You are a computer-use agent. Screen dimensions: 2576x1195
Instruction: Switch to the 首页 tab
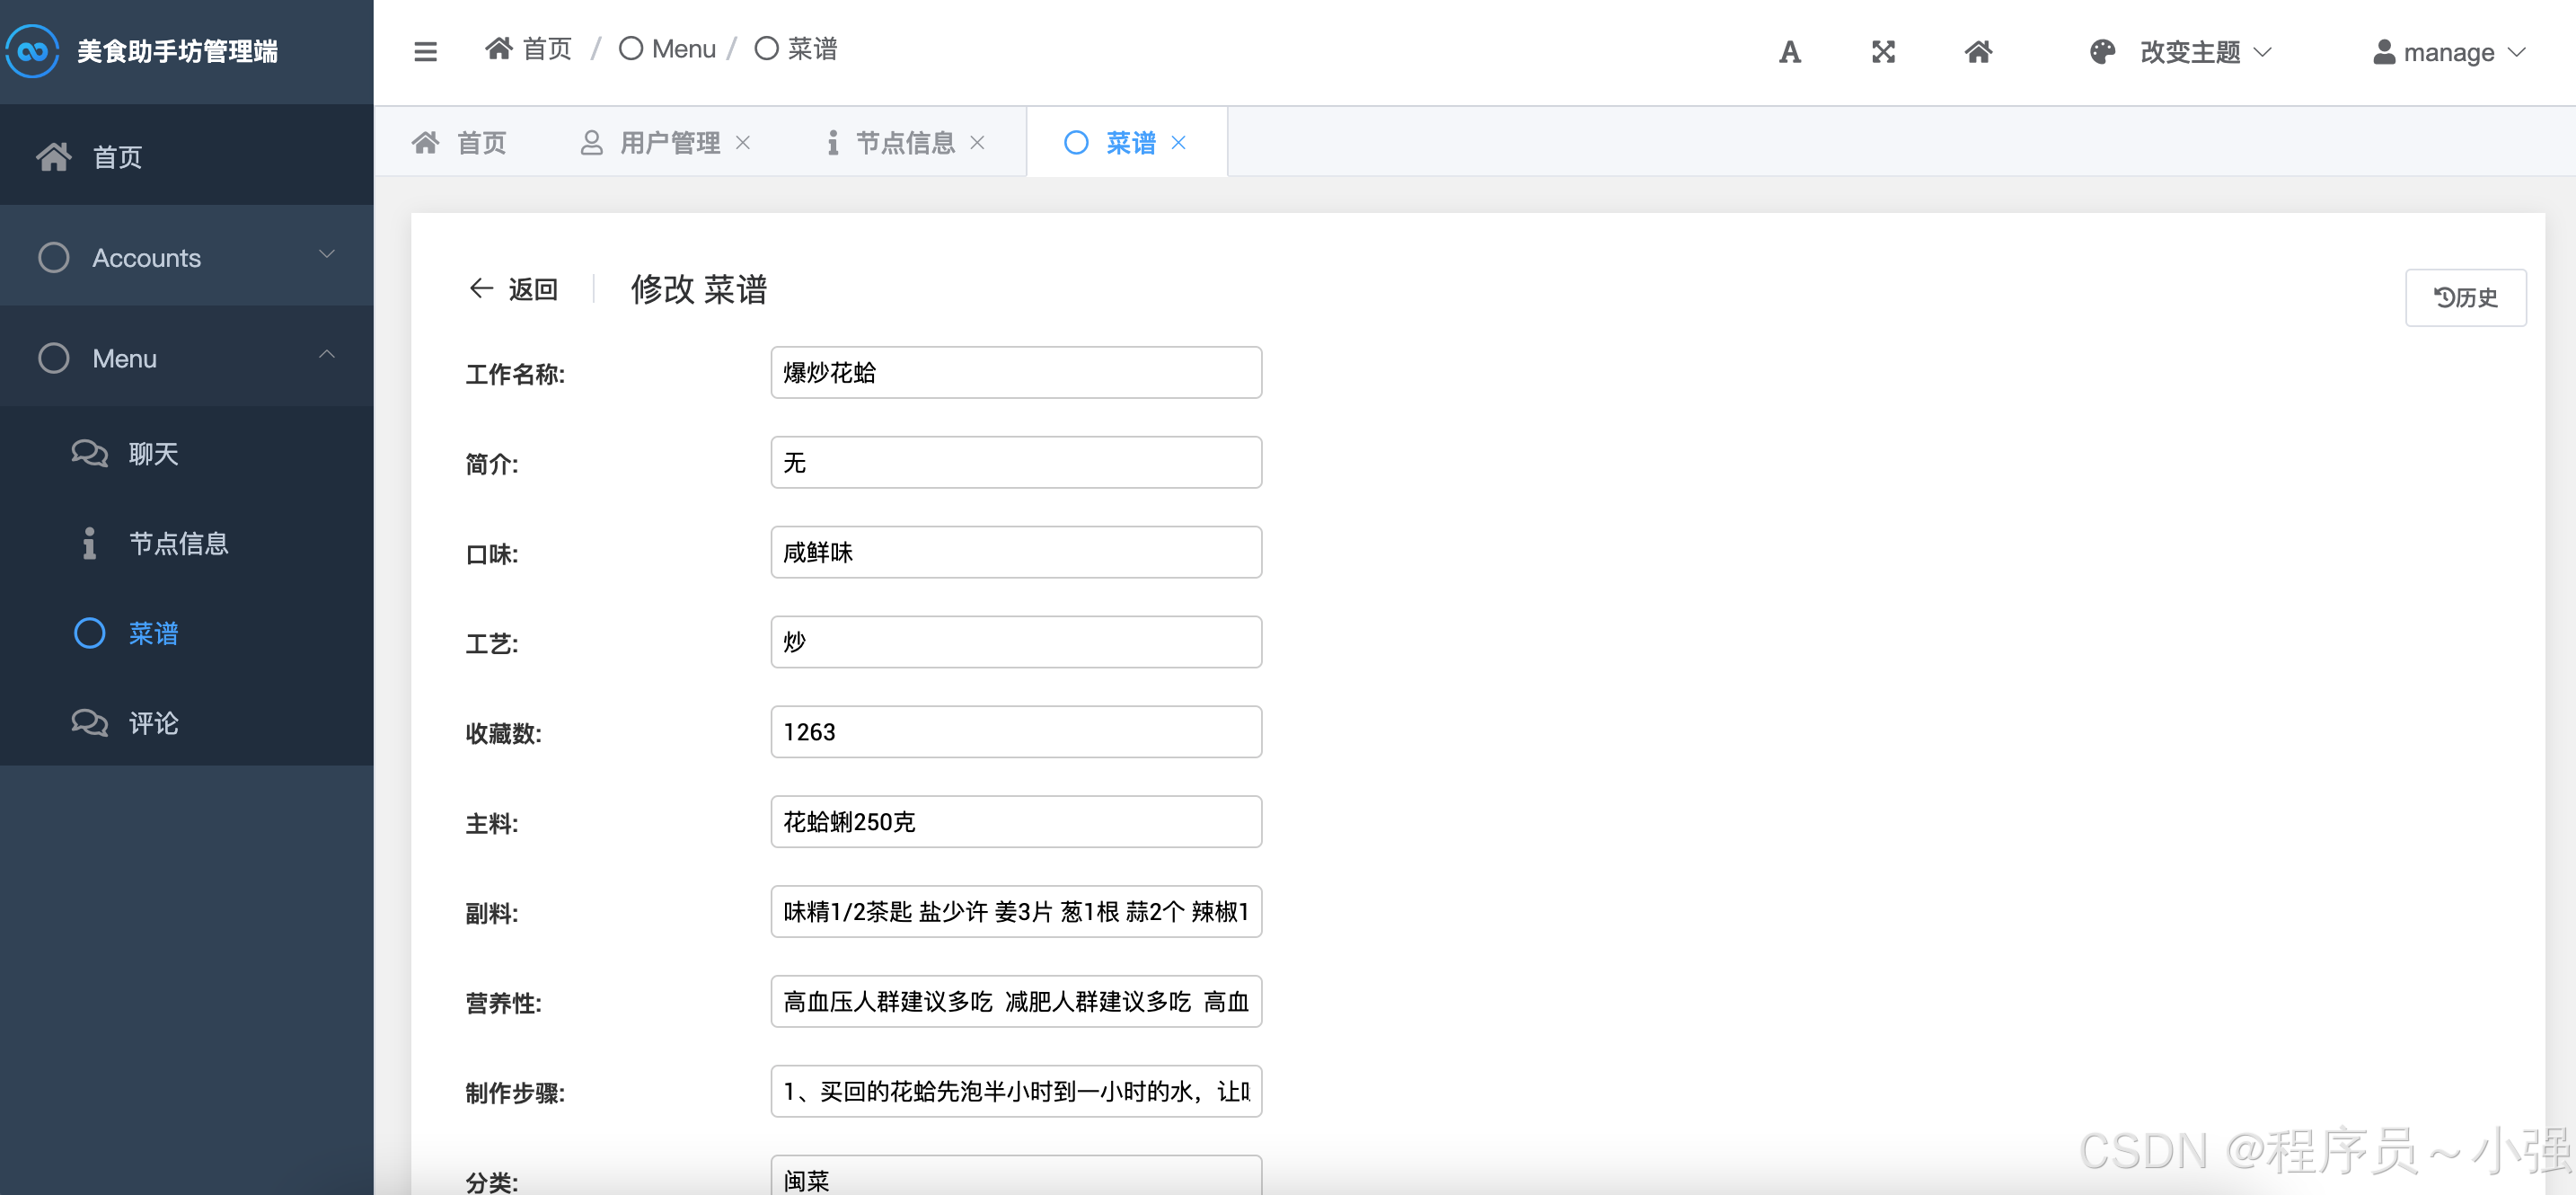pyautogui.click(x=460, y=143)
